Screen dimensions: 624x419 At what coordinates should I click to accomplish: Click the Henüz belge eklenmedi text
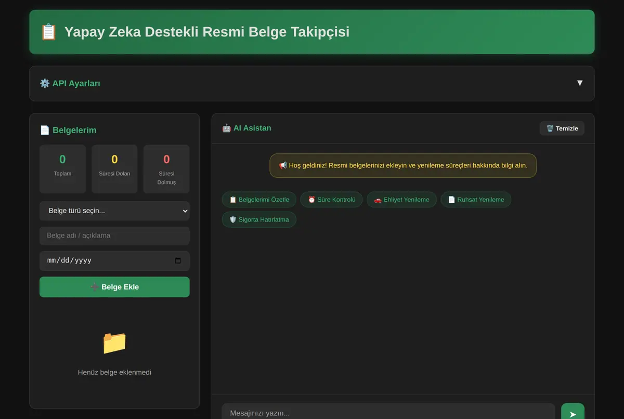(x=114, y=372)
